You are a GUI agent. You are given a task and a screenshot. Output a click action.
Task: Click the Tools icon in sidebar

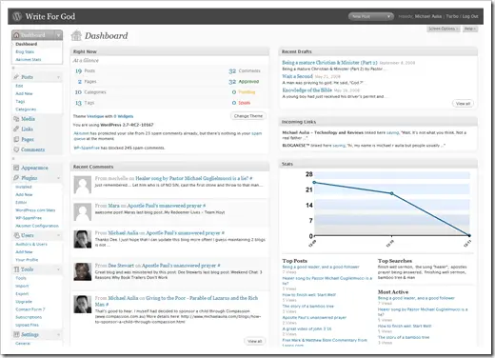click(16, 269)
